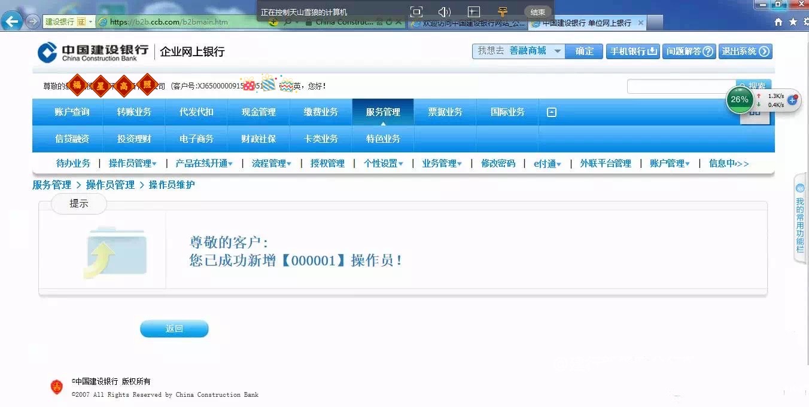The width and height of the screenshot is (809, 407).
Task: Click the screen layout icon in remote bar
Action: 473,11
